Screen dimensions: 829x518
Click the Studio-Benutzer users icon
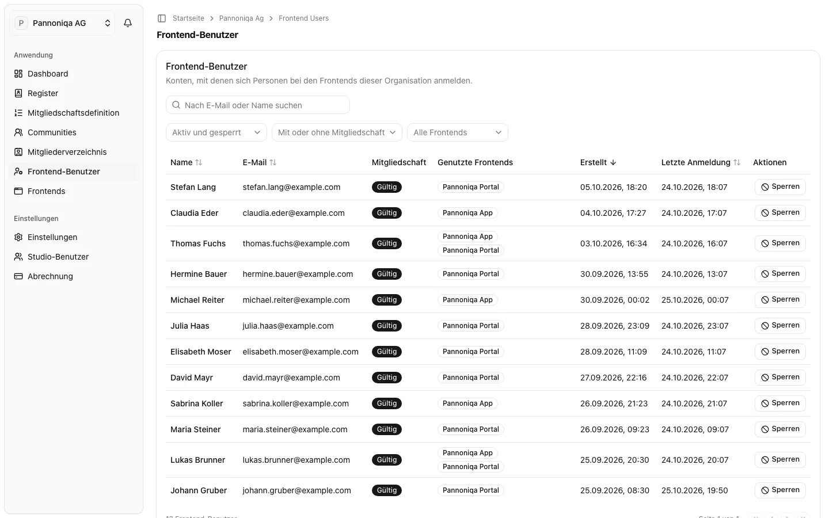click(18, 257)
